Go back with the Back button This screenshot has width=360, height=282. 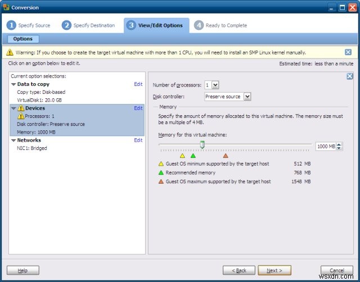(238, 270)
